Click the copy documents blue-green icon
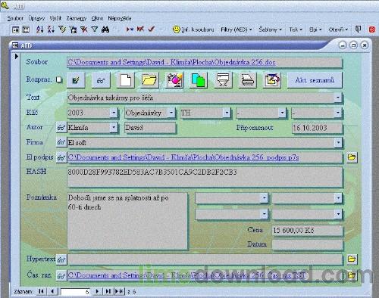The image size is (379, 298). [x=199, y=80]
